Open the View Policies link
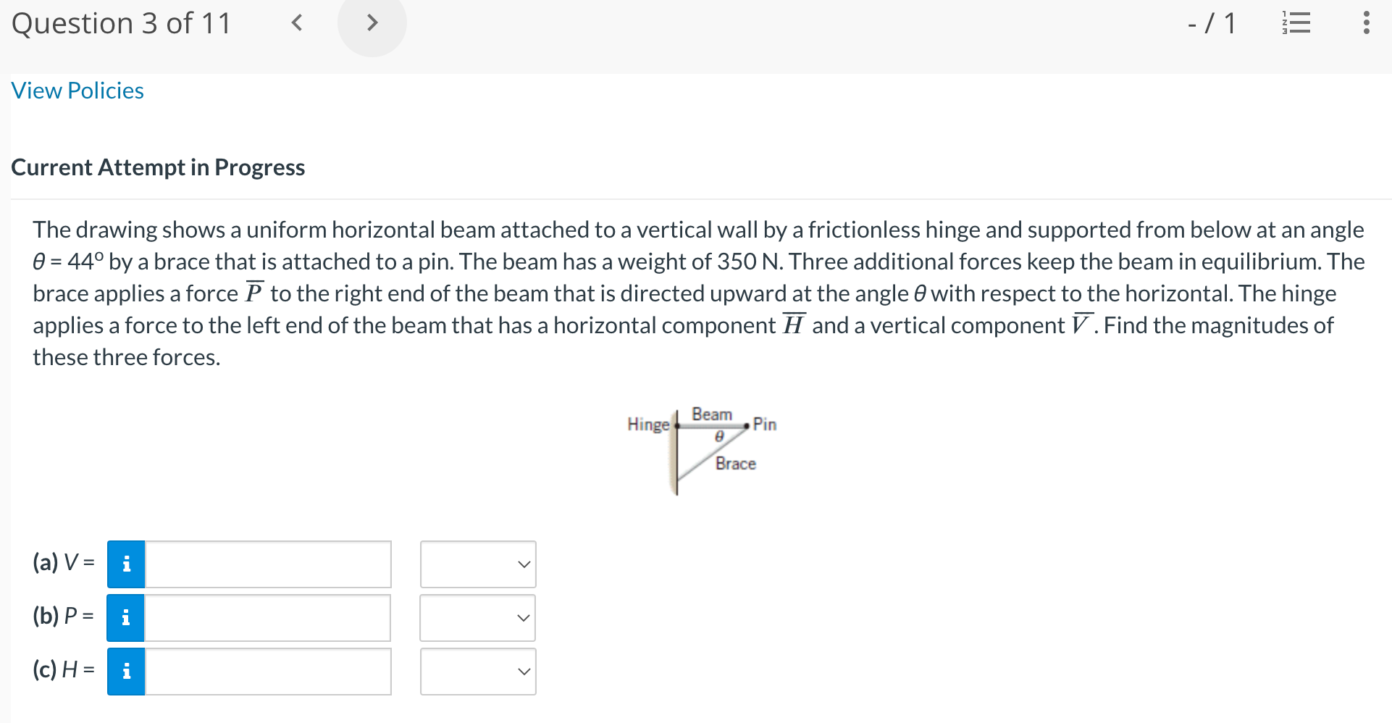This screenshot has height=723, width=1392. tap(77, 91)
